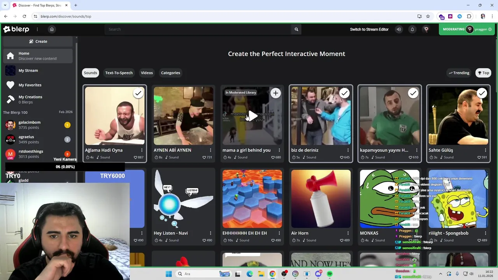Focus the Blerp search field
498x280 pixels.
(x=198, y=29)
